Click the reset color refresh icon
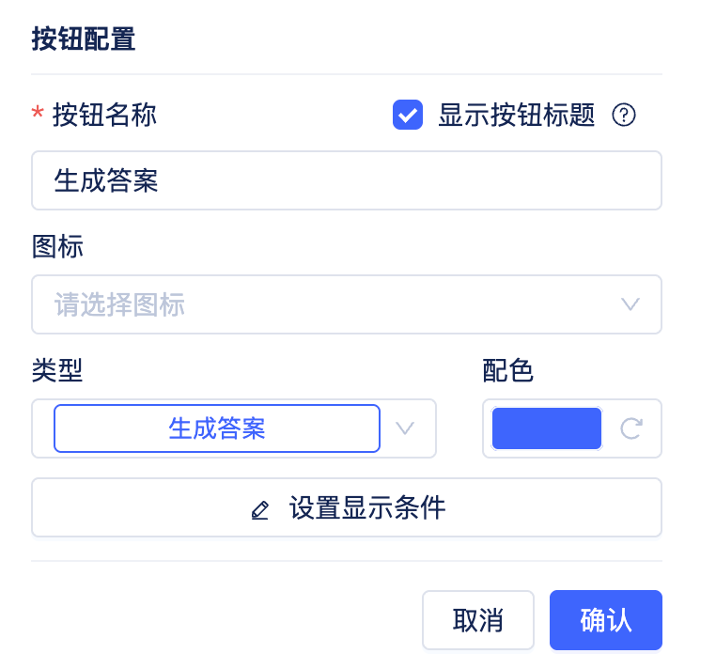 [631, 428]
